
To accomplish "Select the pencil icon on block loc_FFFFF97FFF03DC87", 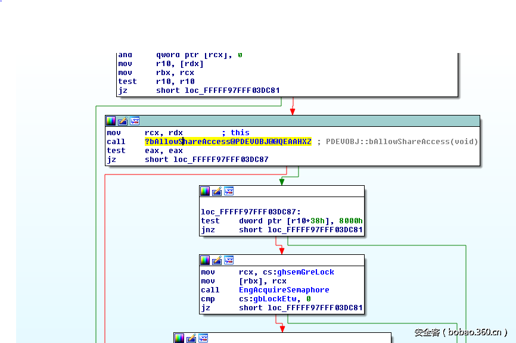I will pyautogui.click(x=216, y=191).
